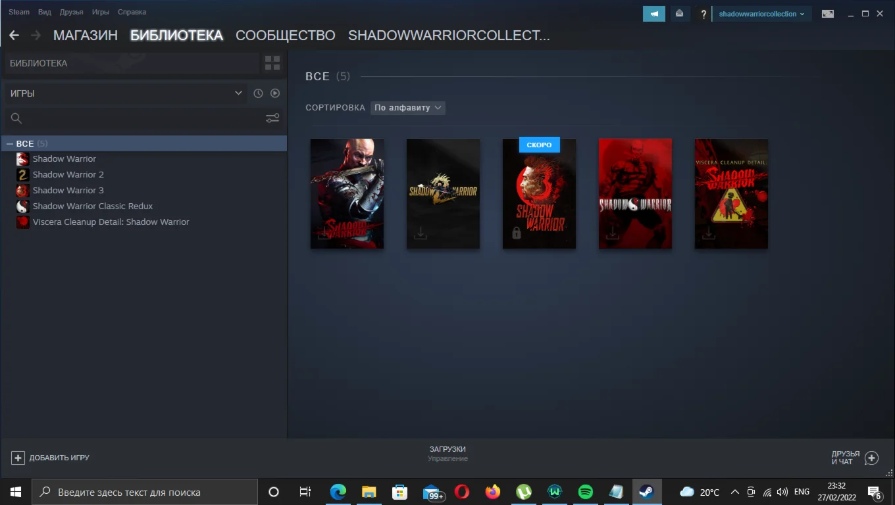The image size is (895, 505).
Task: Open SHADOWWARRIORCOLLECT... profile tab
Action: (x=449, y=36)
